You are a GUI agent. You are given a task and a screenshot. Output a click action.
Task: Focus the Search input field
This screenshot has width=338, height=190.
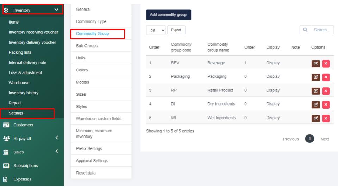pos(321,30)
